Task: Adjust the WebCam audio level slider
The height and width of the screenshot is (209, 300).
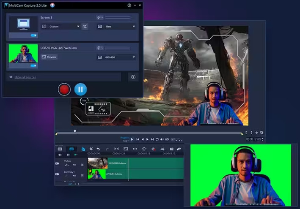Action: coord(118,48)
